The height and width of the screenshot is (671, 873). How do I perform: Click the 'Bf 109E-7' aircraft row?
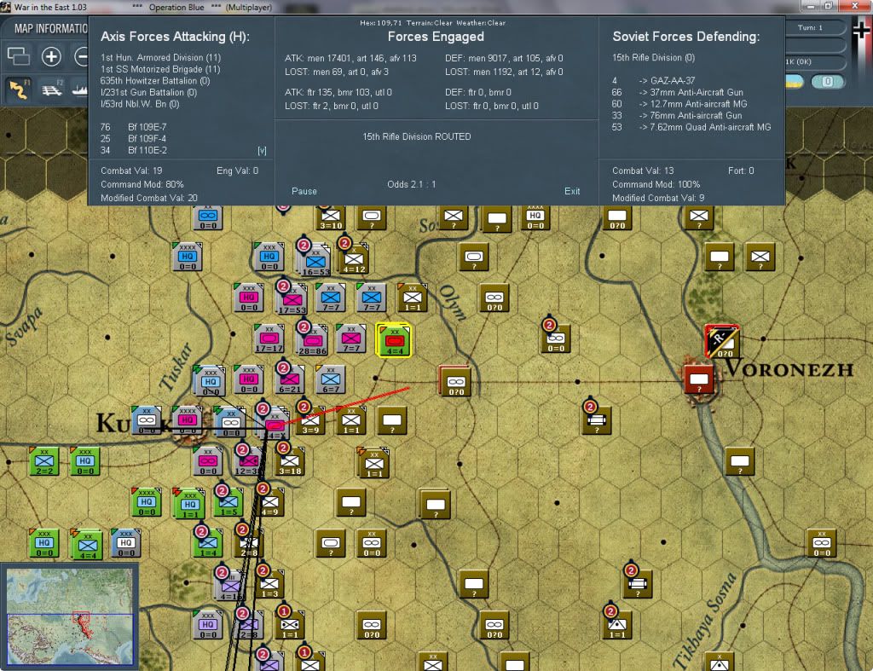tap(134, 127)
